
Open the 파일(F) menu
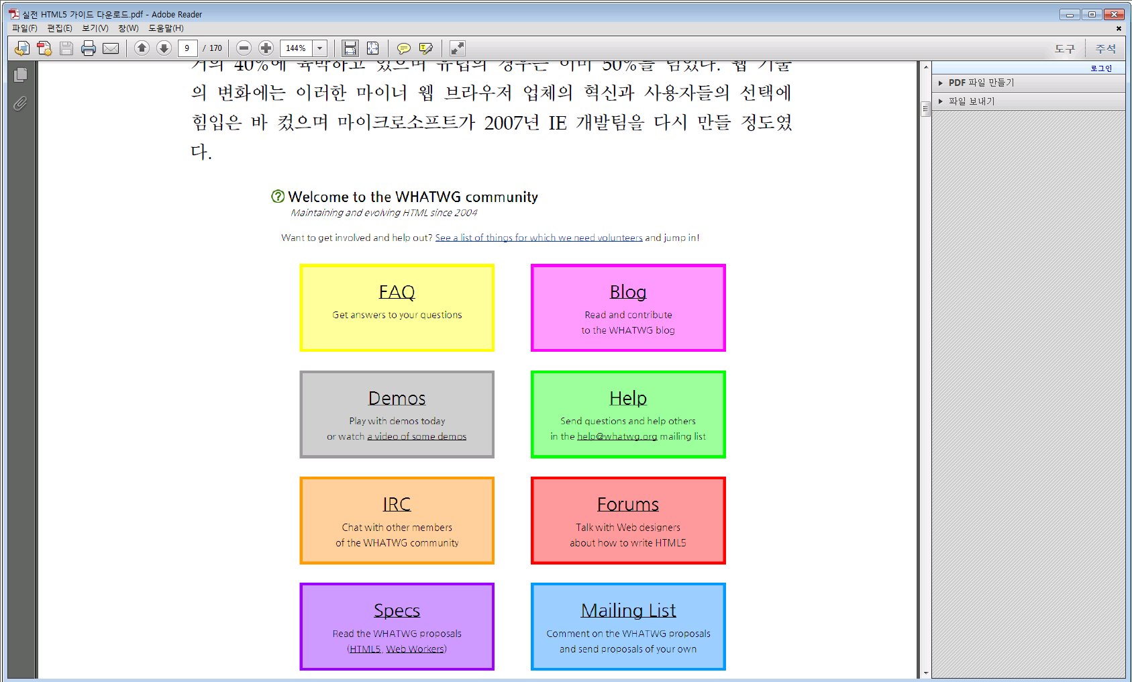click(25, 28)
